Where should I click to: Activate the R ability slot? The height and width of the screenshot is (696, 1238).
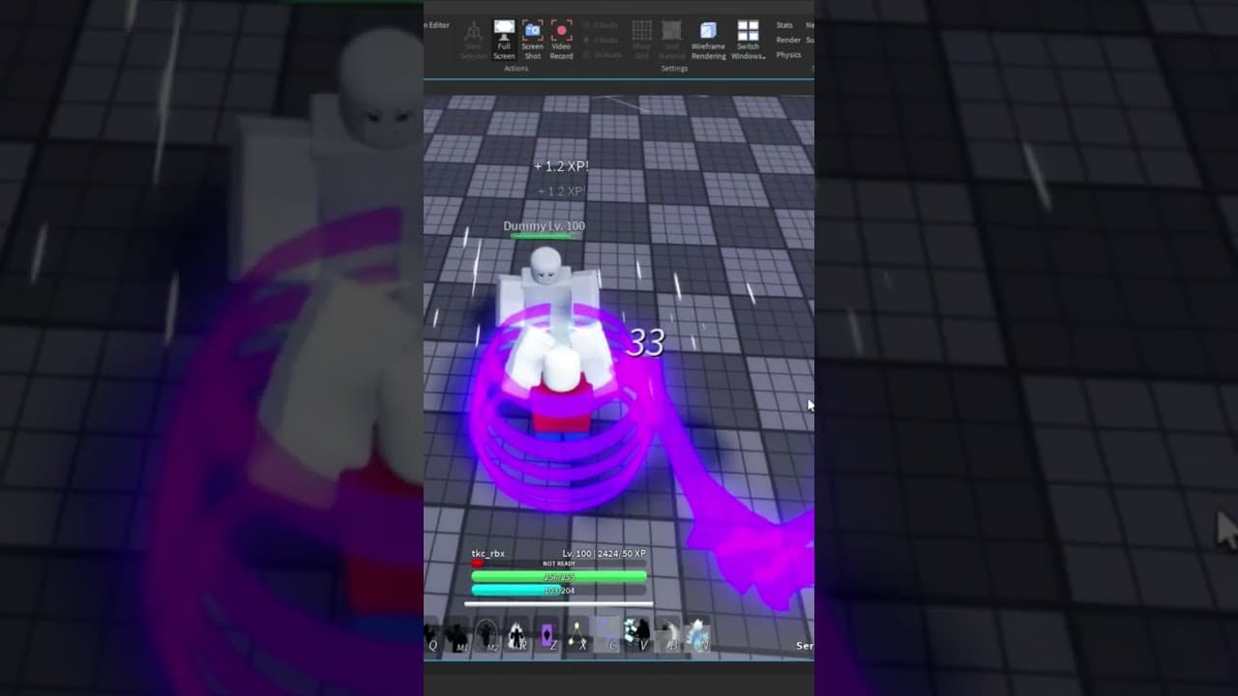pos(517,635)
